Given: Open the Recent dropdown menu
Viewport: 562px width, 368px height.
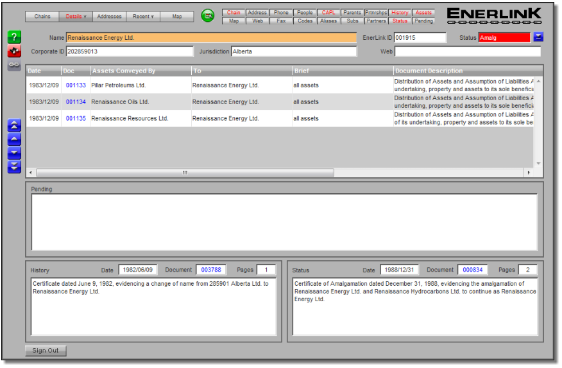Looking at the screenshot, I should point(143,17).
